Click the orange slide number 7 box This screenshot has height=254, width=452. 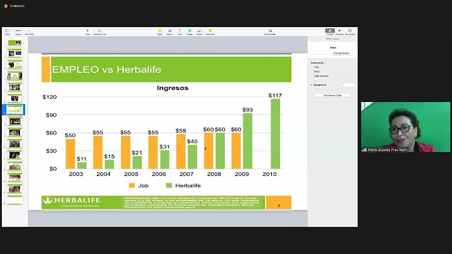tap(279, 202)
